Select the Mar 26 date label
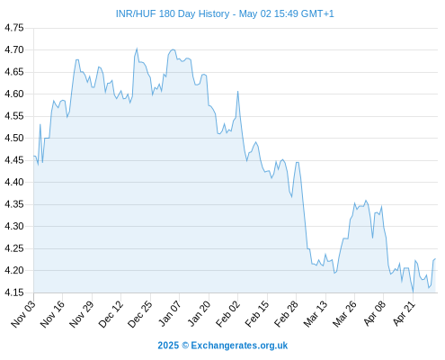Viewport: 445px width, 360px height. pyautogui.click(x=344, y=314)
